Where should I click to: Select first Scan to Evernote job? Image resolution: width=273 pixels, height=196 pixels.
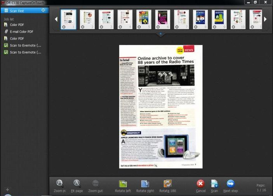pos(25,45)
